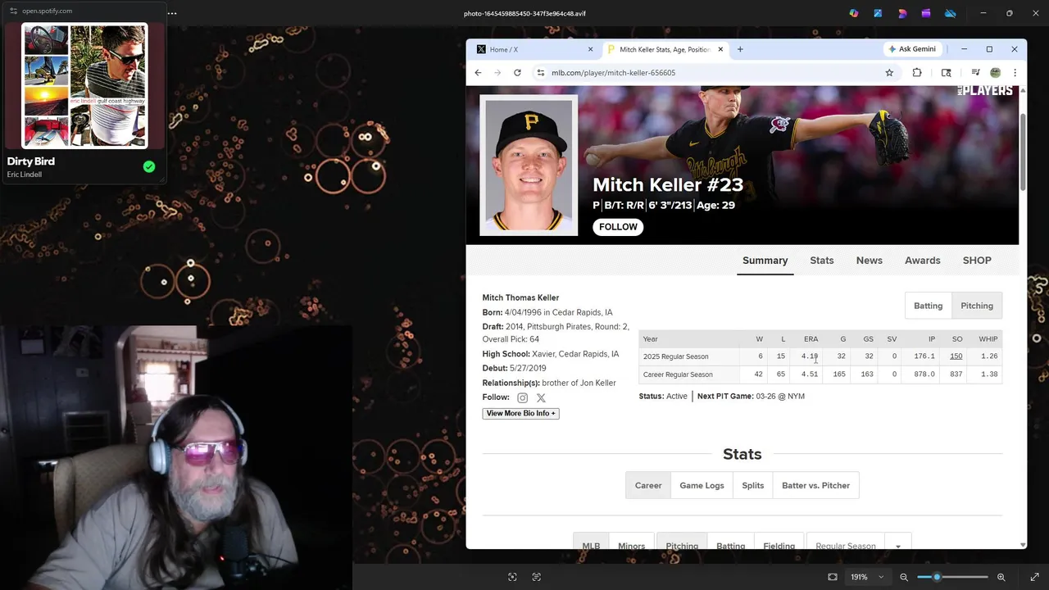
Task: Open the media controls icon in Chrome
Action: [x=975, y=72]
